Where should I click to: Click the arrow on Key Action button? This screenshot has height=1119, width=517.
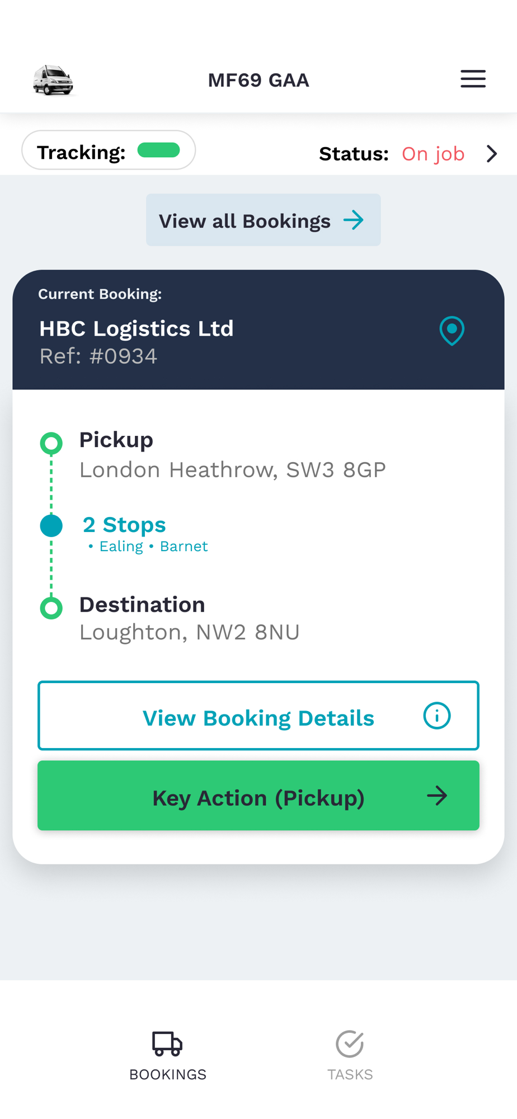click(437, 796)
